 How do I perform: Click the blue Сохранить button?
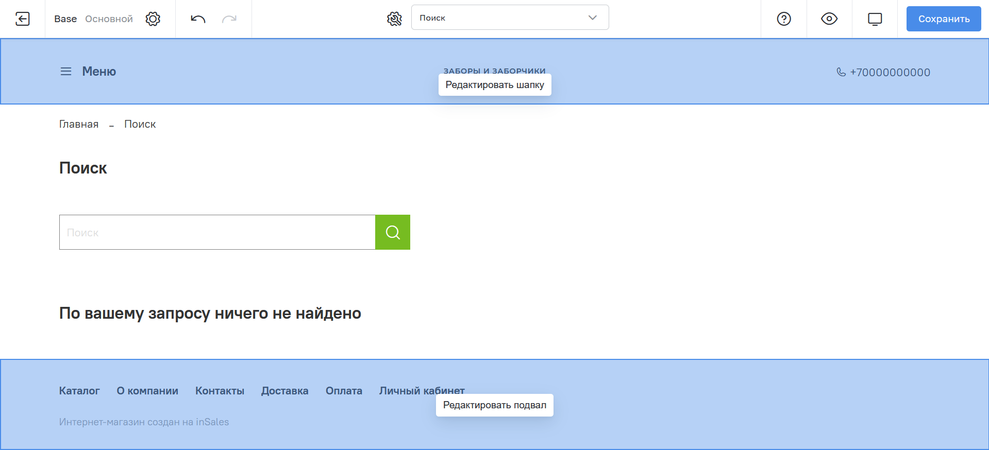click(x=944, y=19)
